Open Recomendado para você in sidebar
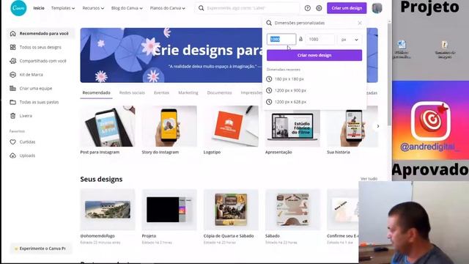Viewport: 469px width, 264px height. [x=41, y=34]
